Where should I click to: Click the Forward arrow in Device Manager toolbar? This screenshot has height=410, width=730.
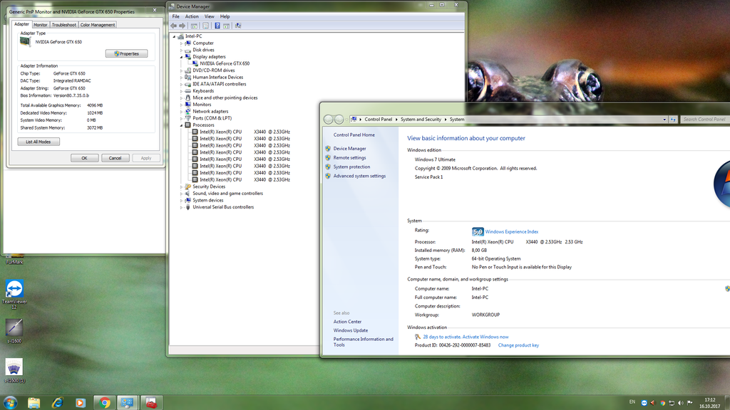[182, 26]
